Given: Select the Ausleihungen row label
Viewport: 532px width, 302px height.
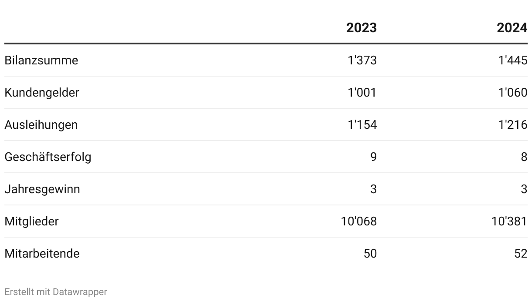Looking at the screenshot, I should (x=41, y=125).
